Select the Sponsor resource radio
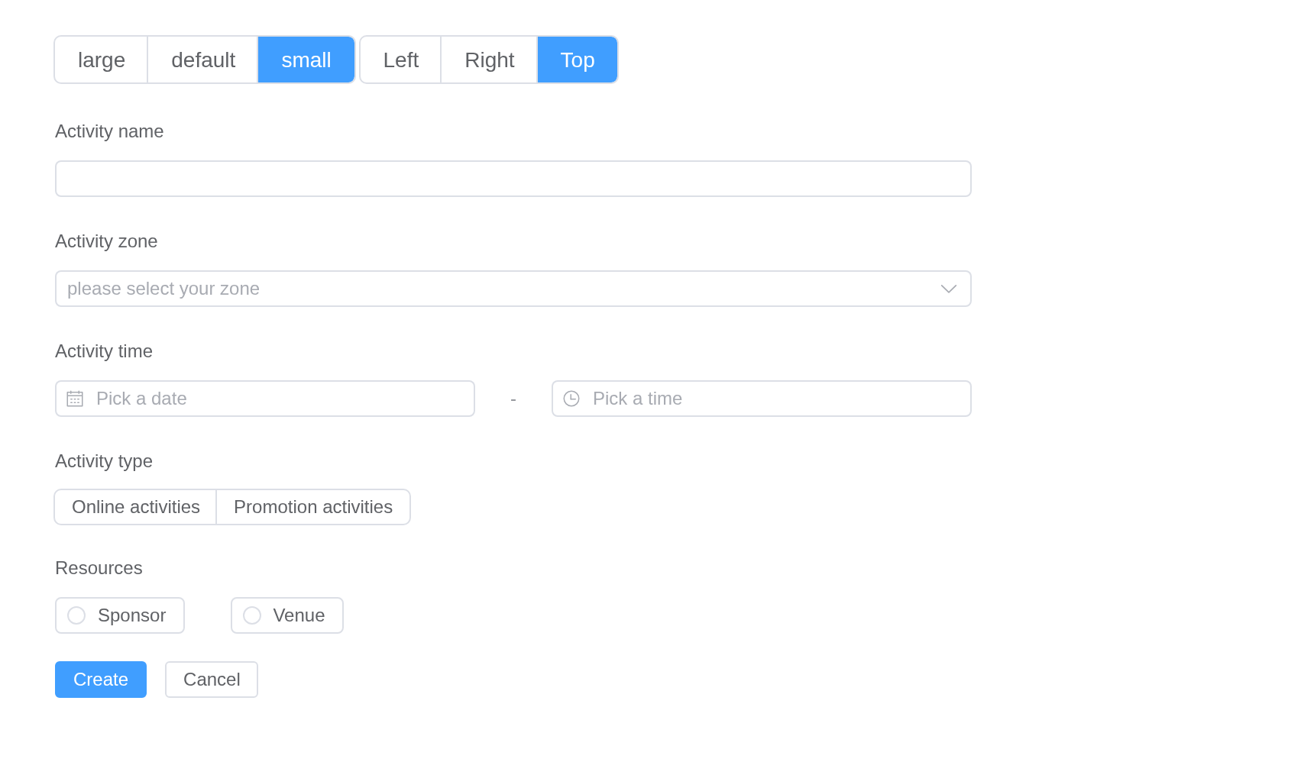Image resolution: width=1314 pixels, height=762 pixels. 120,615
